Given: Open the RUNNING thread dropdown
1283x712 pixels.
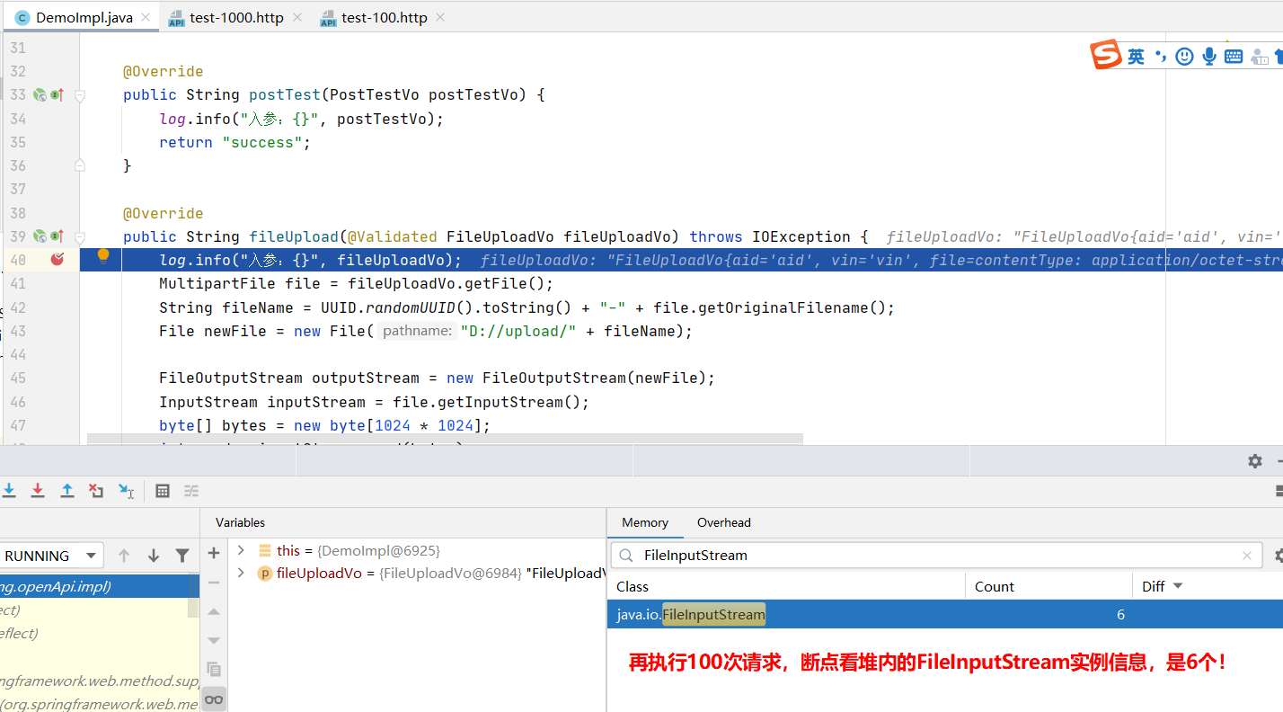Looking at the screenshot, I should (51, 556).
